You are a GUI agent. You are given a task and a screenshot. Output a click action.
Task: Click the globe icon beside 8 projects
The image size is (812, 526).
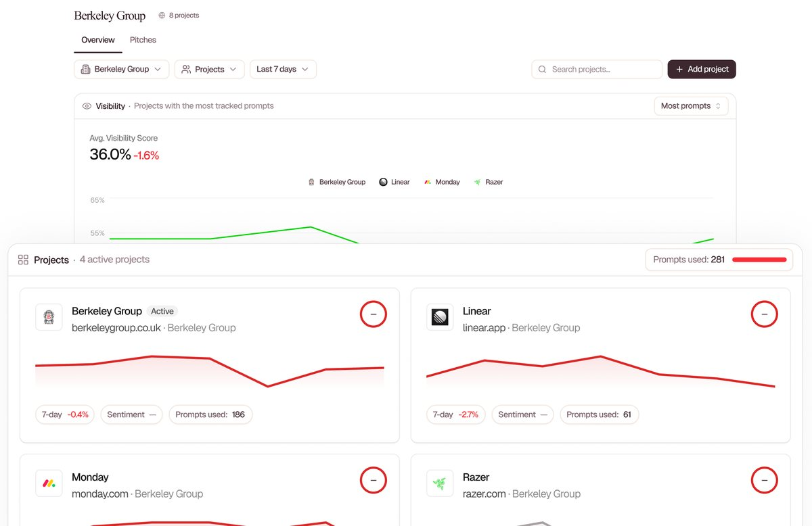click(162, 15)
